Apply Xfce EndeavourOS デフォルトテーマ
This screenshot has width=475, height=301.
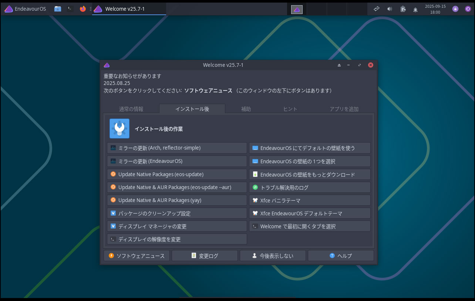click(x=310, y=213)
